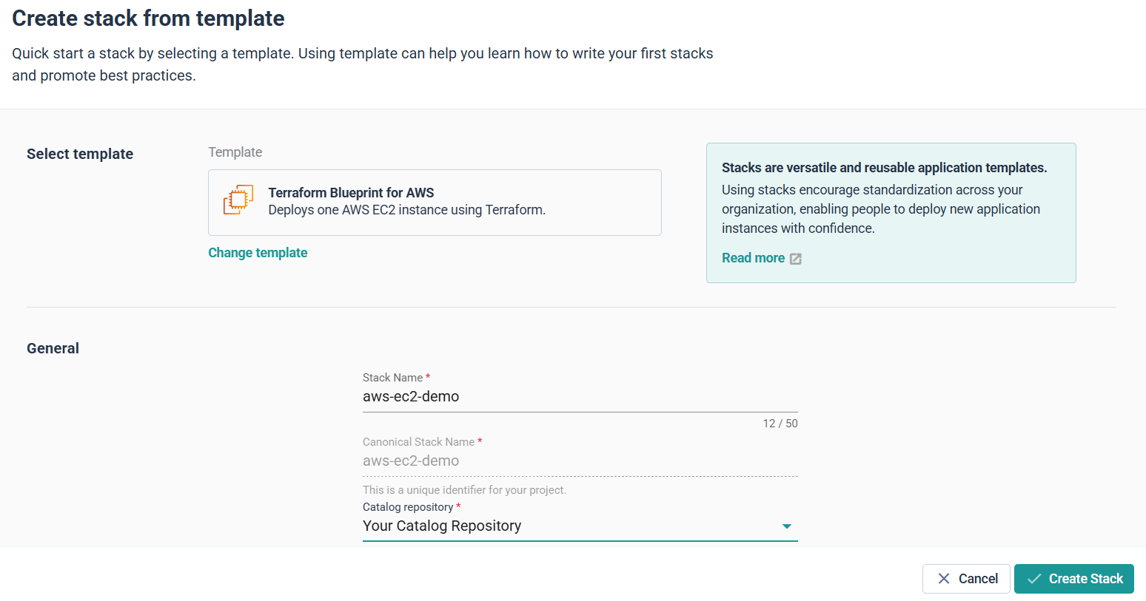Click the external link icon beside Read more

pyautogui.click(x=796, y=259)
